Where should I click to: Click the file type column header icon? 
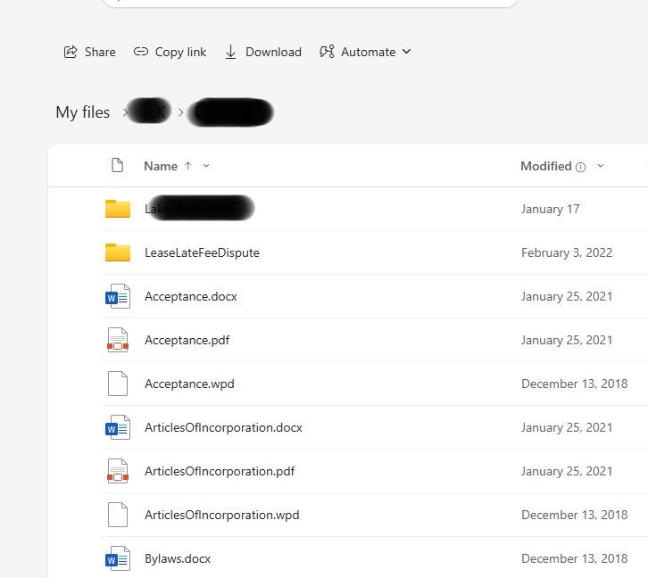point(117,165)
